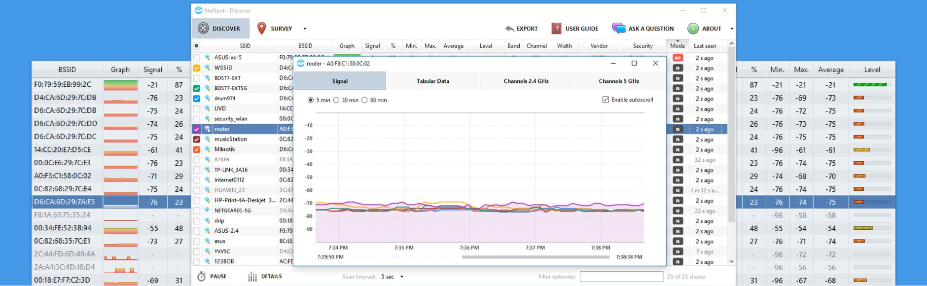Click scroll down arrow of network list
The width and height of the screenshot is (927, 286).
coord(732,262)
